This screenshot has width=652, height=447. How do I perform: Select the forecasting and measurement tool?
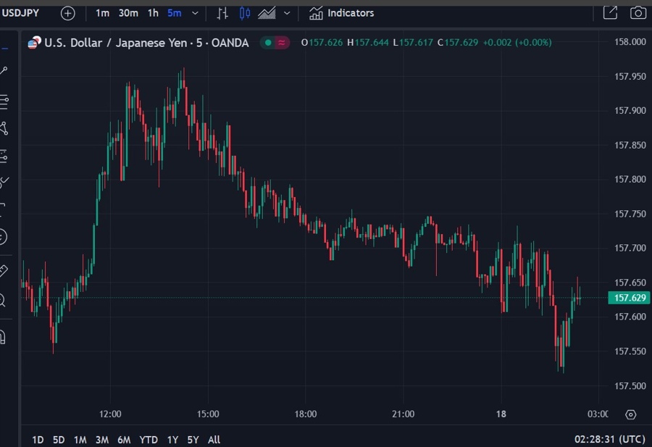coord(4,156)
